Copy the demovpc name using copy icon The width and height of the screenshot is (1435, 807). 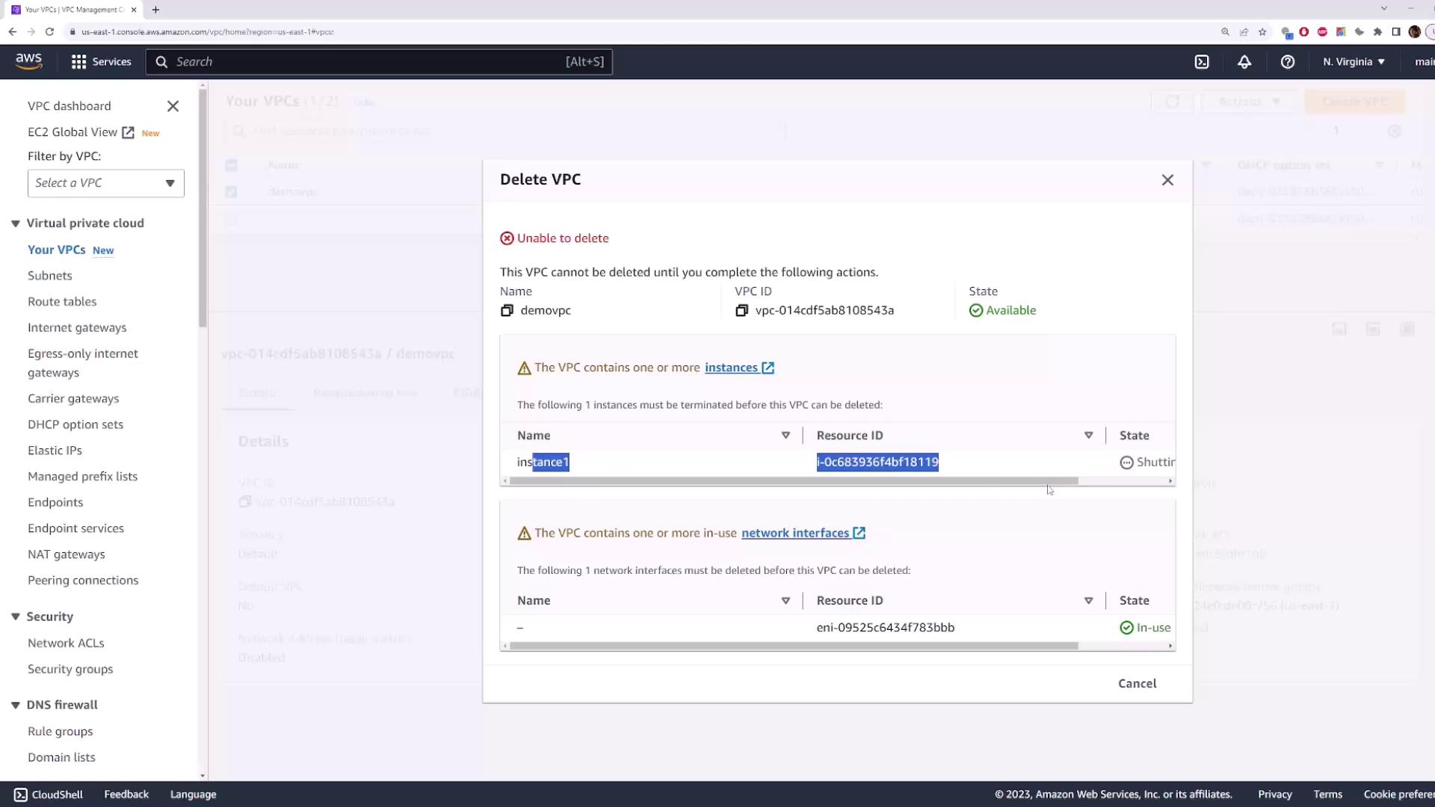[x=507, y=310]
